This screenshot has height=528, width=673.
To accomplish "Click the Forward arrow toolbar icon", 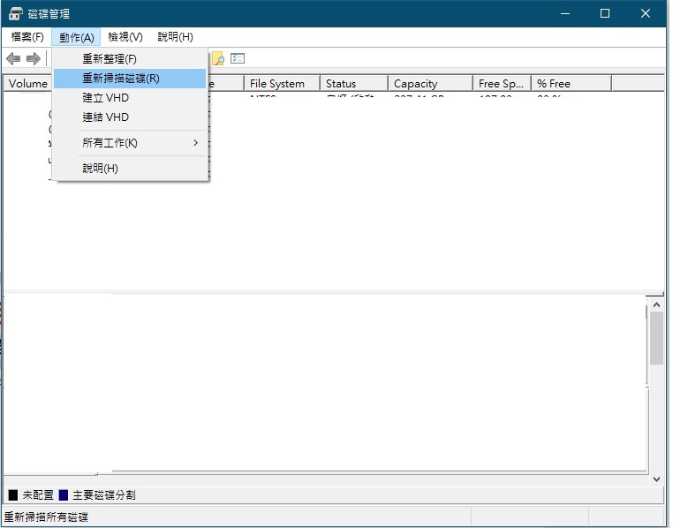I will 33,58.
